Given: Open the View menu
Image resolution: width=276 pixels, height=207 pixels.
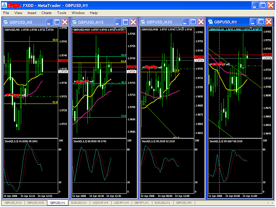Looking at the screenshot, I should pos(18,13).
